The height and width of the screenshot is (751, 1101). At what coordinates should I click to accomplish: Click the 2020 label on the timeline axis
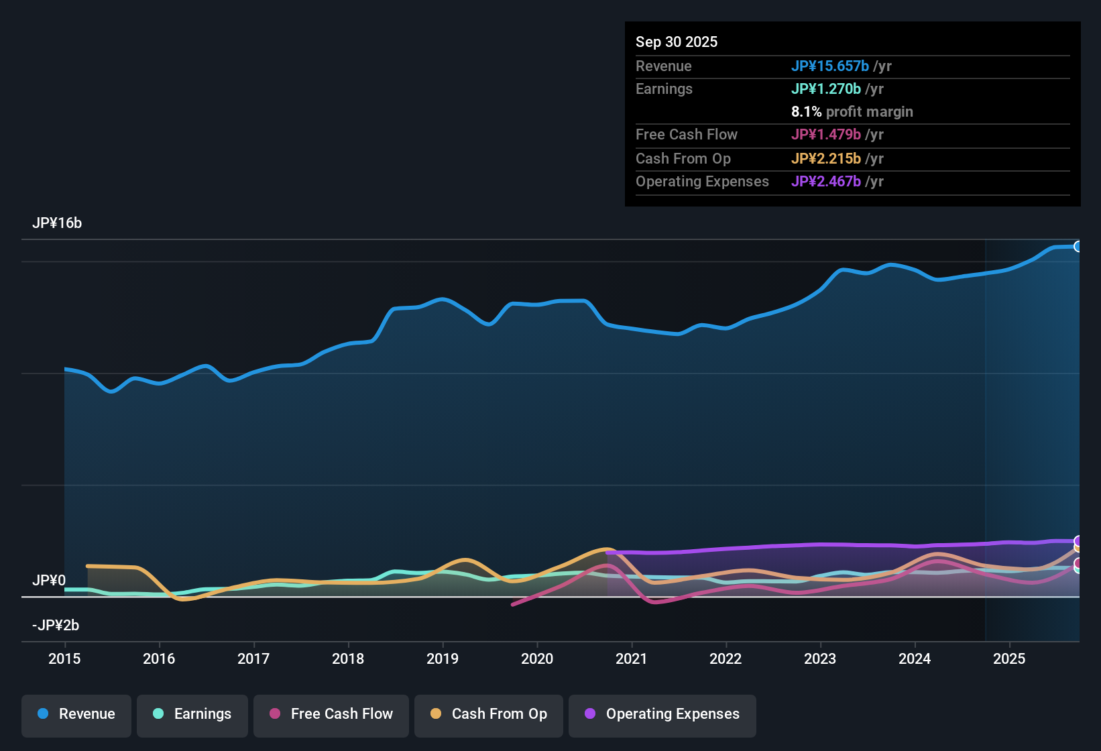(537, 659)
